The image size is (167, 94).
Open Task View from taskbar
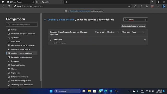click(x=84, y=91)
